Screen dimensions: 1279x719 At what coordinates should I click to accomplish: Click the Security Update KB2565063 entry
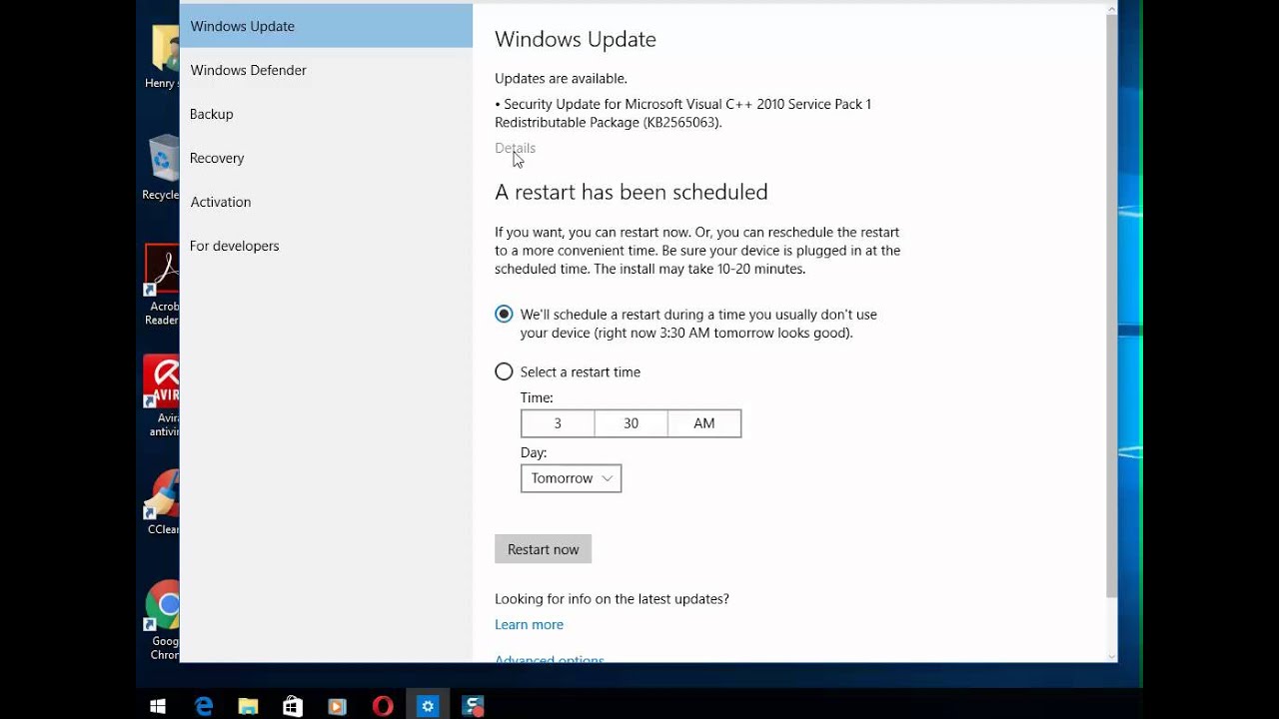pyautogui.click(x=683, y=113)
